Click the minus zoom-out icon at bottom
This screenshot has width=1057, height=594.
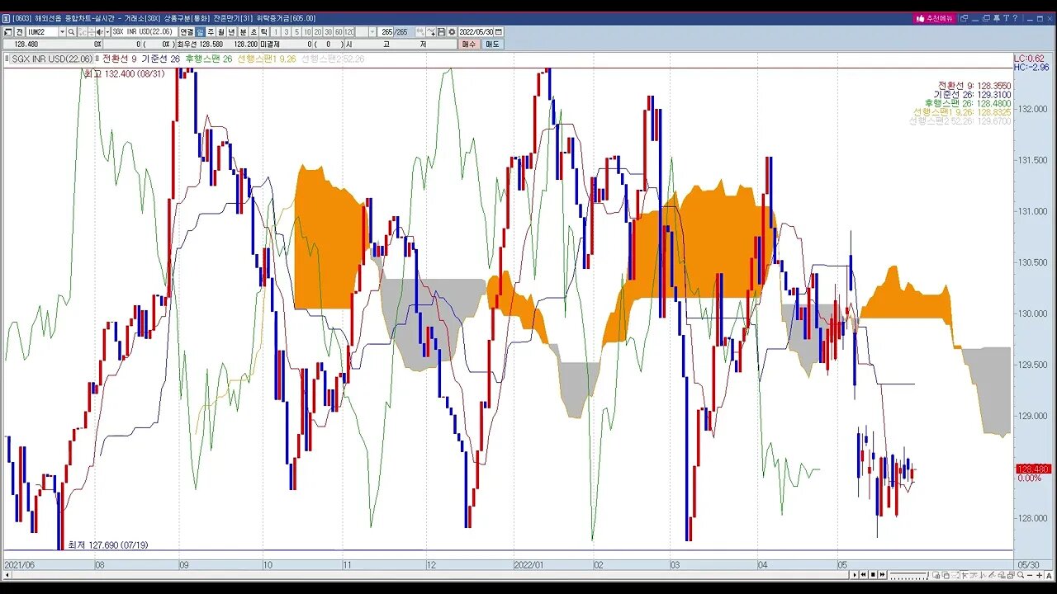pos(1030,574)
